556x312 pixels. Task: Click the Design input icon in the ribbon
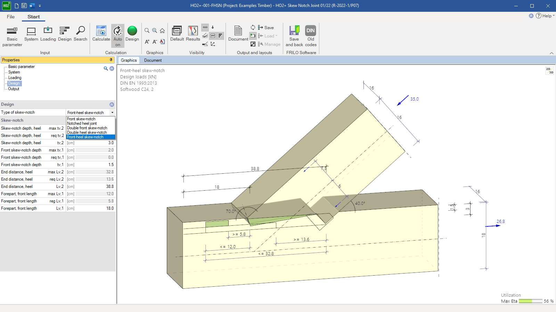coord(65,34)
